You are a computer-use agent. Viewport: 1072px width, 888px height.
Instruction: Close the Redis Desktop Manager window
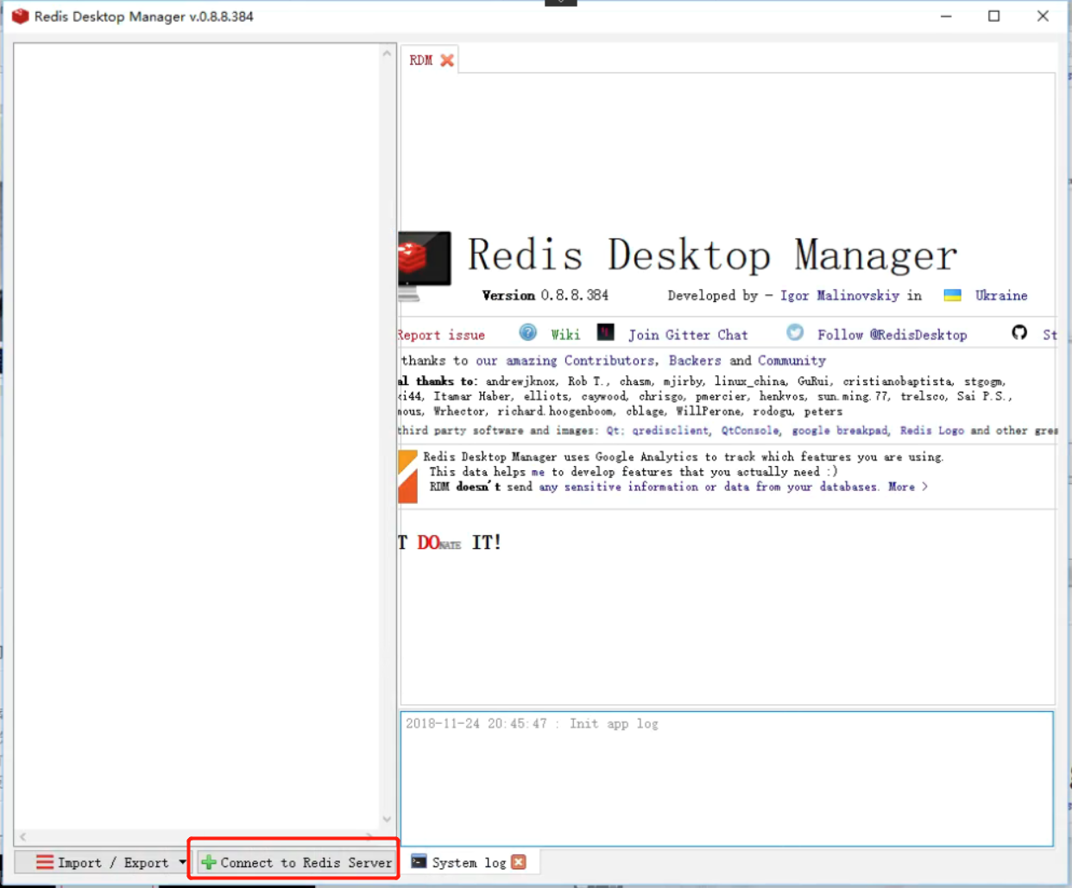pos(1043,16)
